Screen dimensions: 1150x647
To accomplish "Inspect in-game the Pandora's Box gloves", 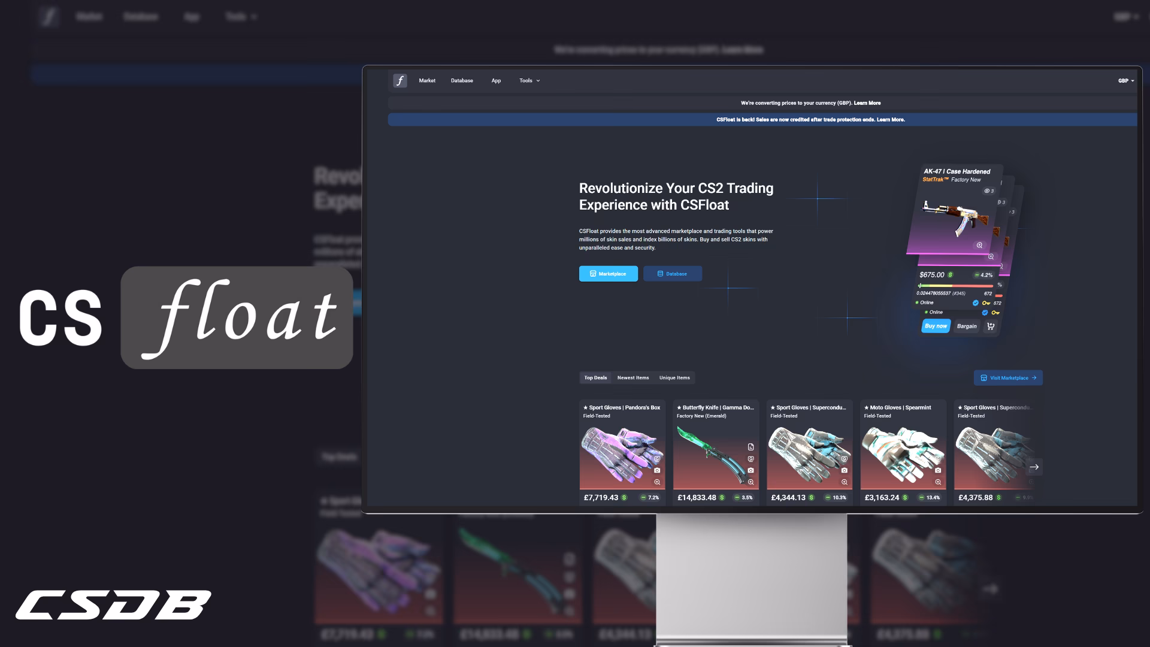I will 657,459.
